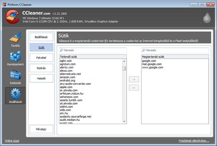Click the Piriform pear icon
The width and height of the screenshot is (217, 146).
[x=207, y=18]
